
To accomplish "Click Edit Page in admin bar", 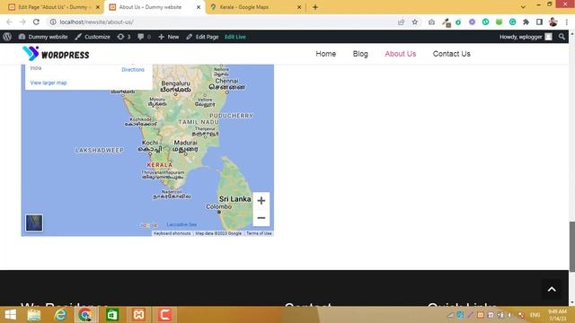I will [x=202, y=37].
